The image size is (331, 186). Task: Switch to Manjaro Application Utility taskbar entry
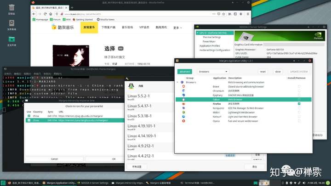pos(59,183)
